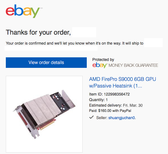Image resolution: width=168 pixels, height=154 pixels.
Task: Click the eBay logo at the top
Action: click(x=23, y=11)
